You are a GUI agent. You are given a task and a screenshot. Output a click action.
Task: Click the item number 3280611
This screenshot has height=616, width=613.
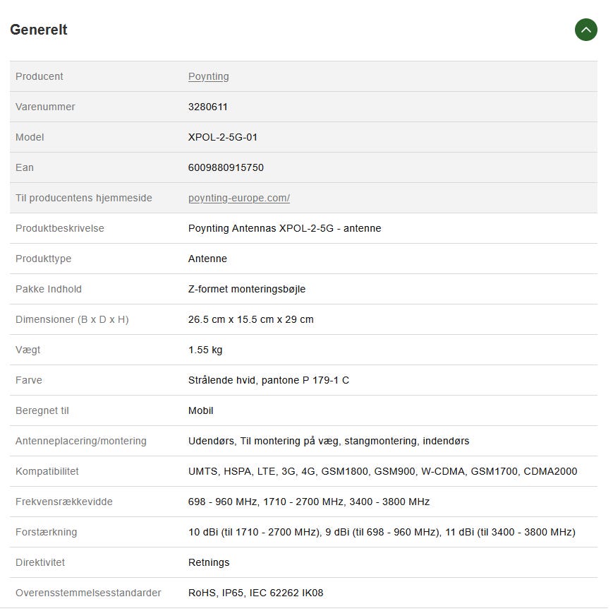coord(207,107)
